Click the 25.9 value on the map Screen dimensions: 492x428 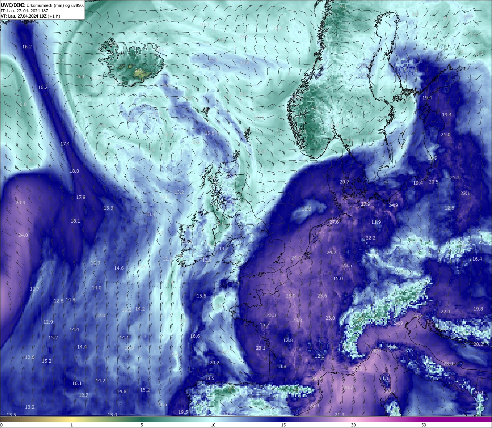point(291,296)
